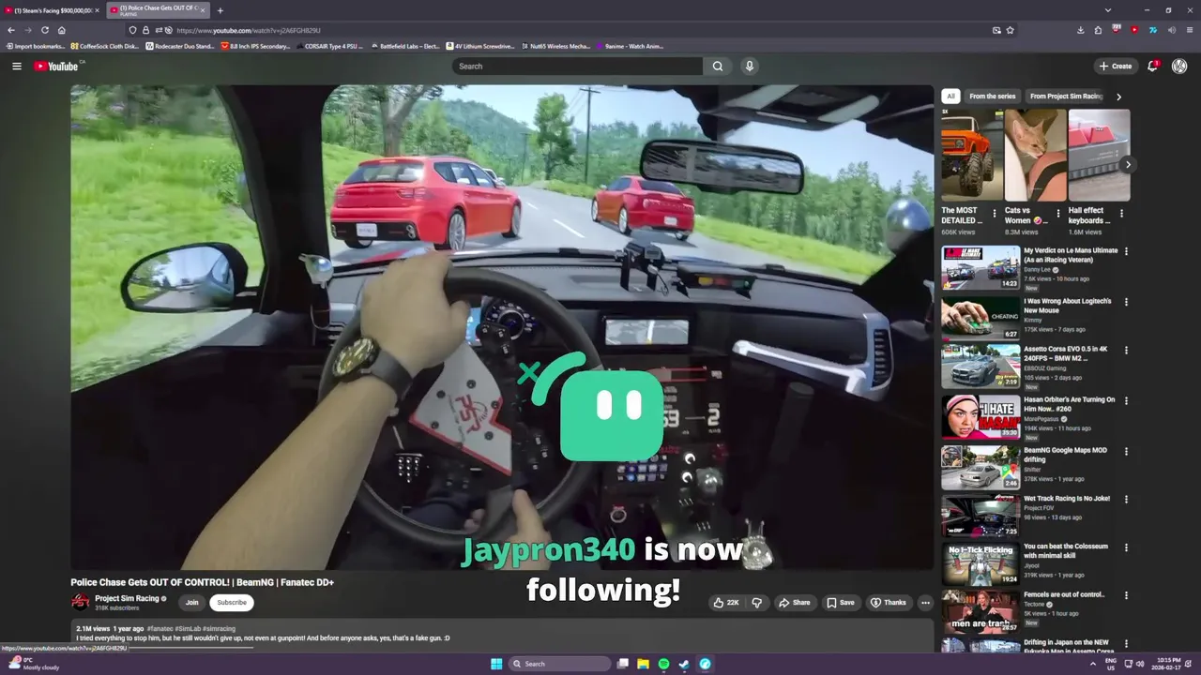This screenshot has height=675, width=1201.
Task: Click the Create button
Action: 1116,66
